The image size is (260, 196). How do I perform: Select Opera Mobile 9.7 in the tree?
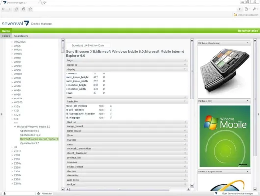[29, 143]
